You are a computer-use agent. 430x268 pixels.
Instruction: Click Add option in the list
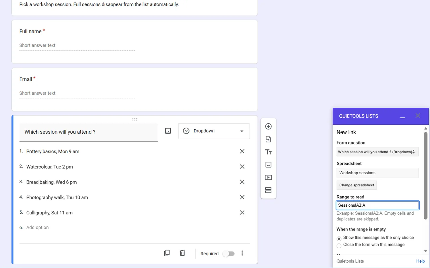click(38, 227)
